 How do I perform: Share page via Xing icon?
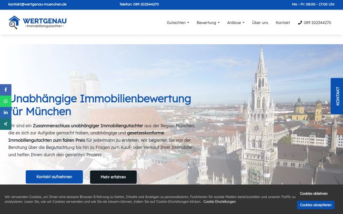coord(6,124)
